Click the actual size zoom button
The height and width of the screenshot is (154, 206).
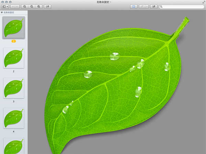[32, 7]
